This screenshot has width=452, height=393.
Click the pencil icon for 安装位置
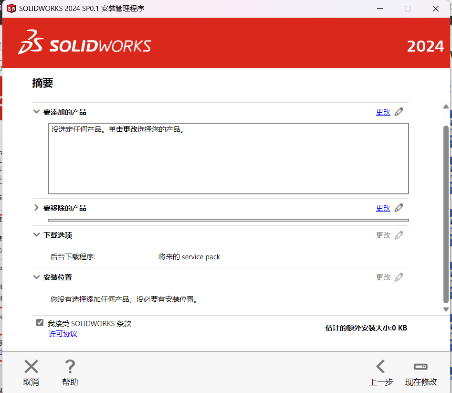click(400, 277)
